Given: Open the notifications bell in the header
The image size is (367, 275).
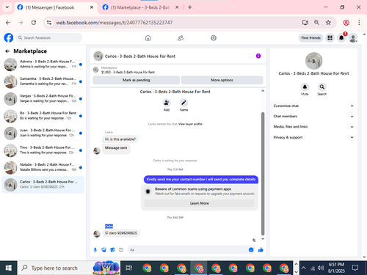Looking at the screenshot, I should (x=341, y=38).
